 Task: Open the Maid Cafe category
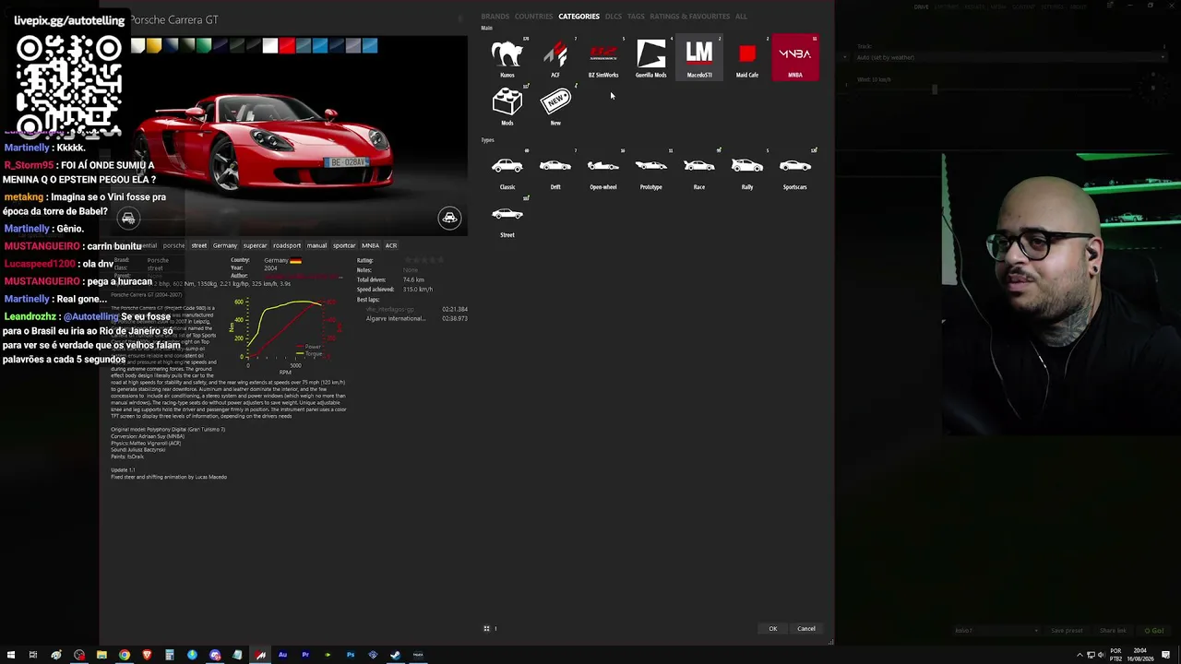(747, 58)
